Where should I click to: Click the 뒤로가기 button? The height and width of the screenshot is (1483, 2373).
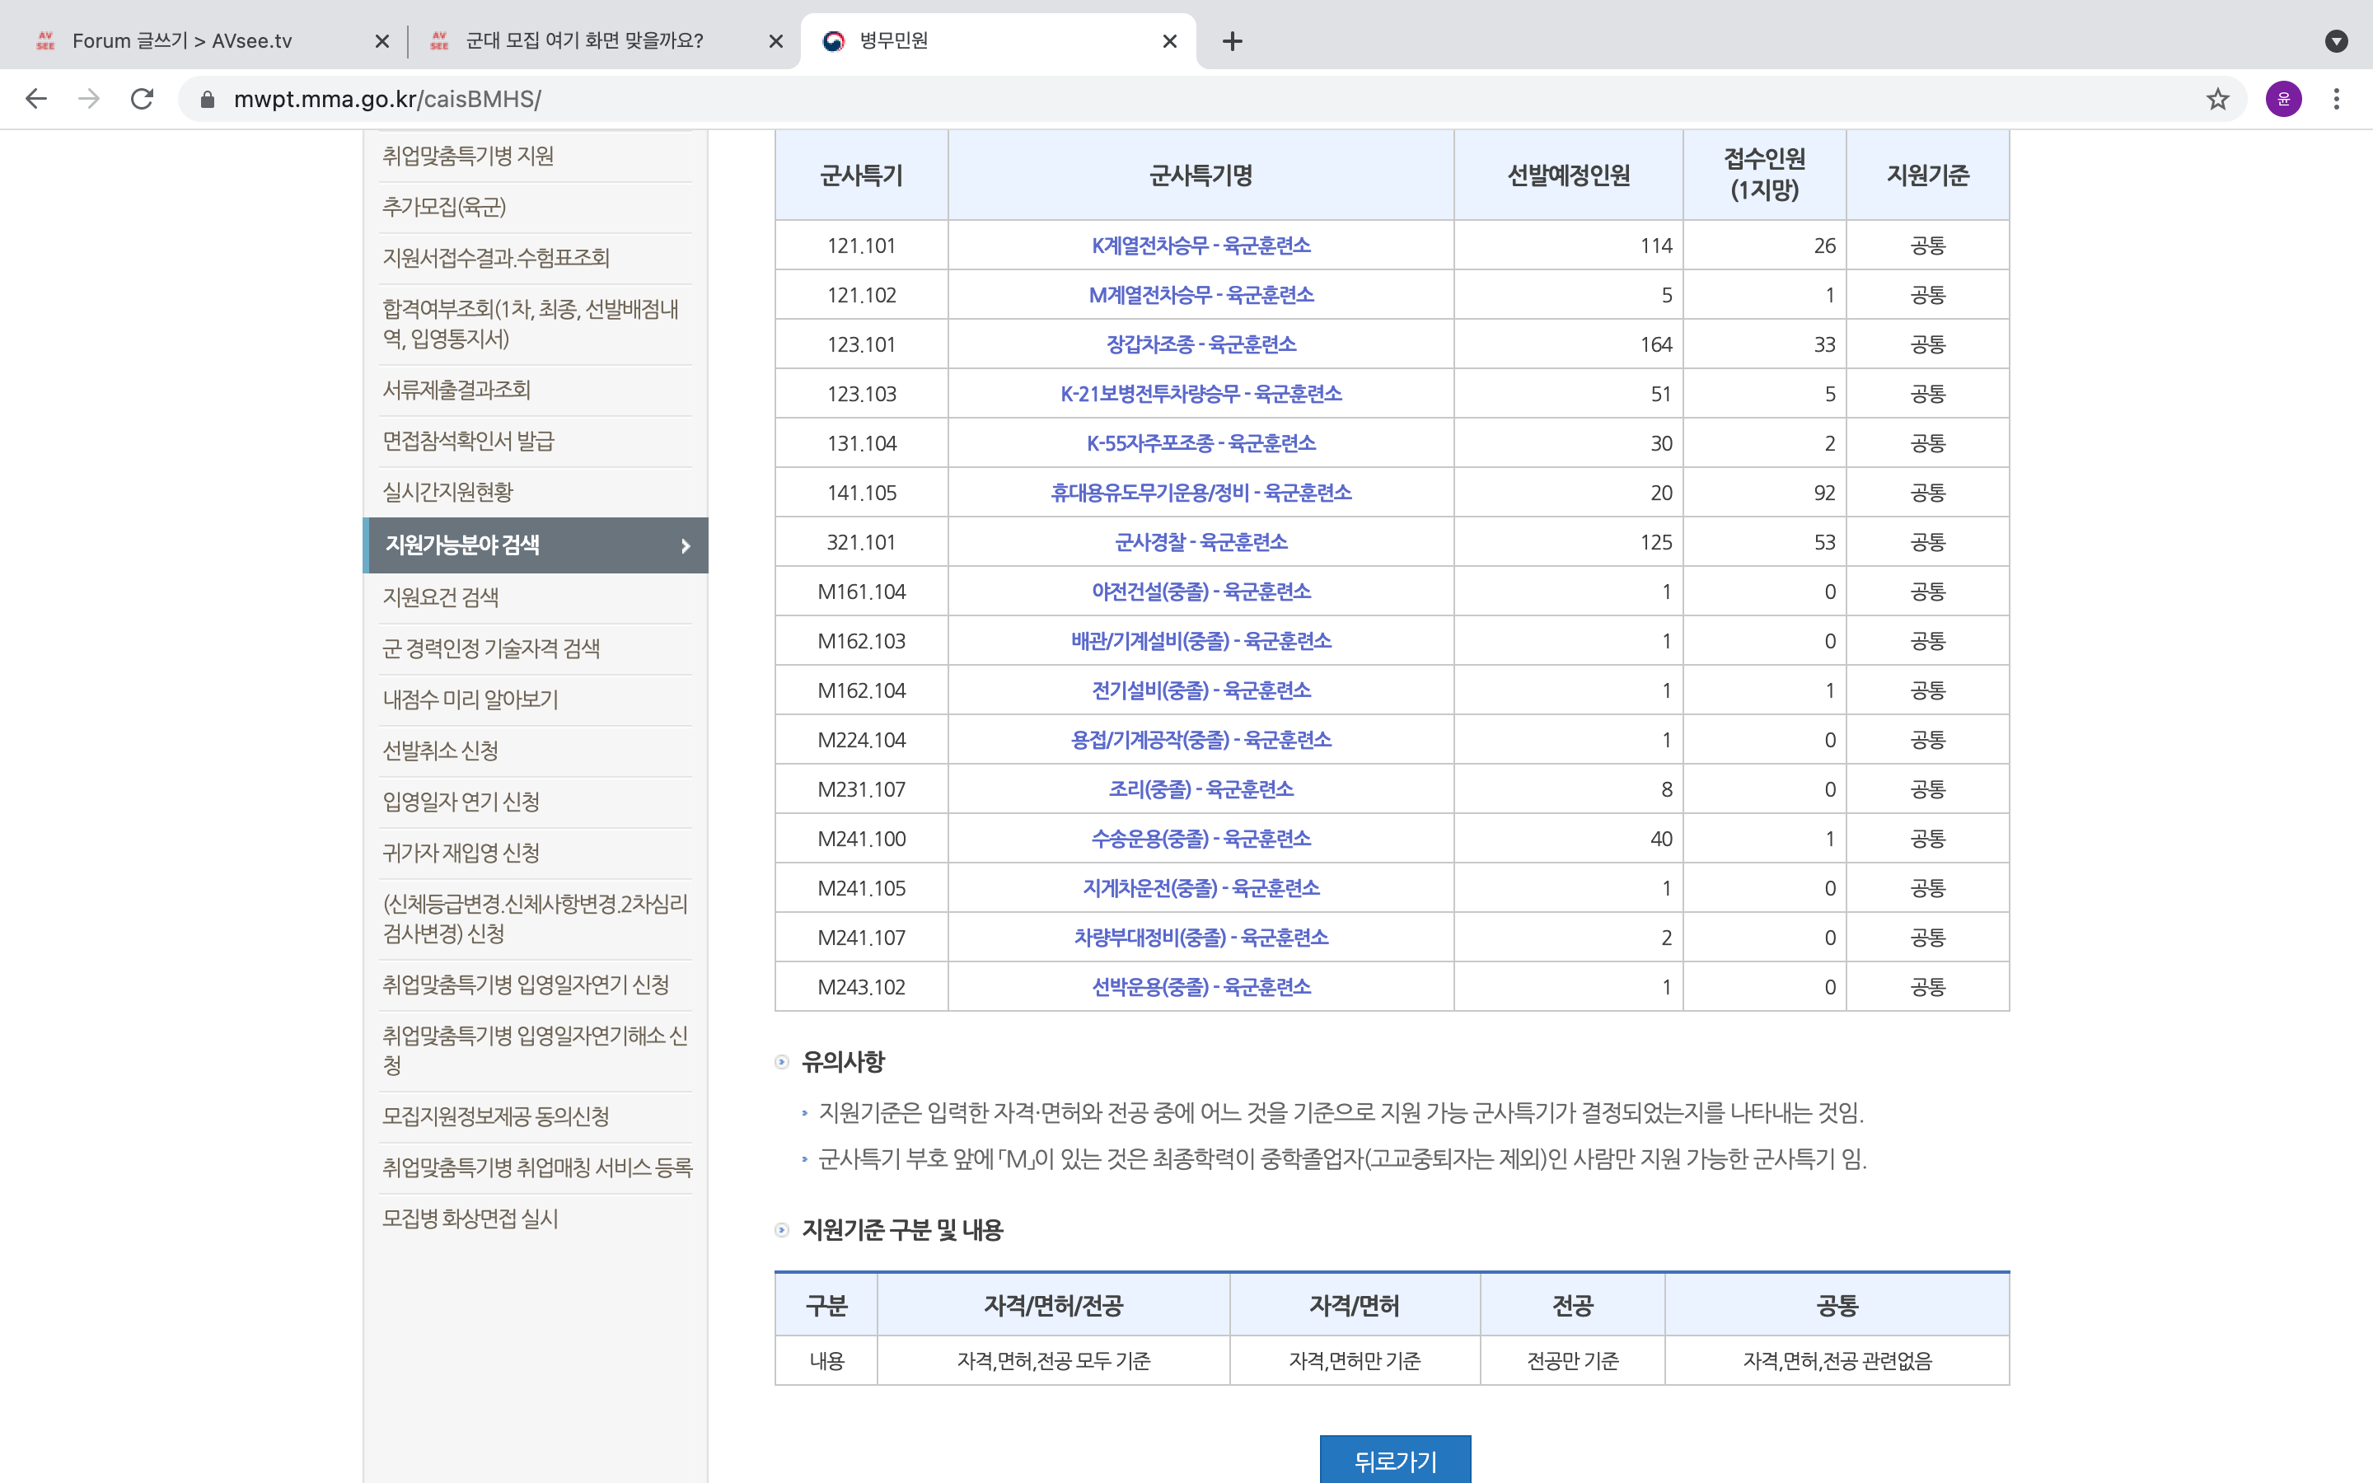tap(1395, 1459)
